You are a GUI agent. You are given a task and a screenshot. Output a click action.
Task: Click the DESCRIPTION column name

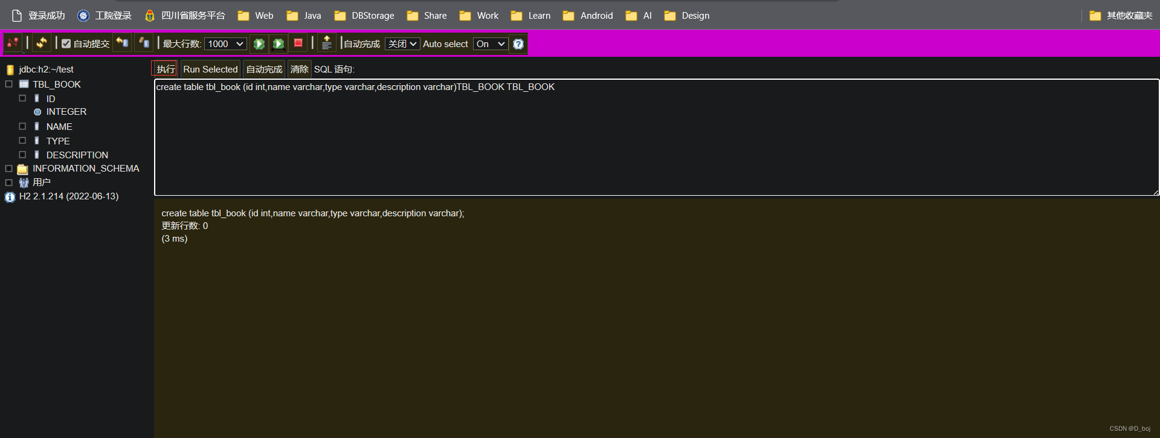pyautogui.click(x=77, y=155)
